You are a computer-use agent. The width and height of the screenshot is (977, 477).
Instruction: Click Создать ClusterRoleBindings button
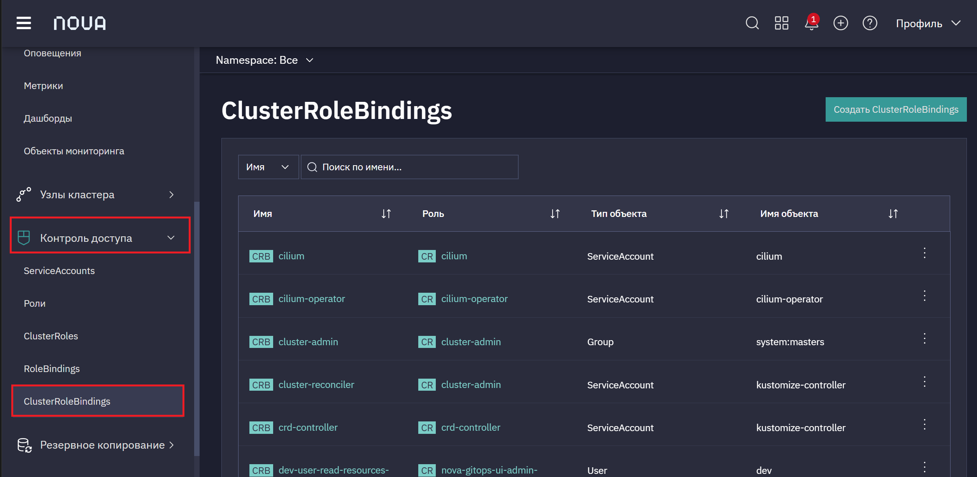[x=896, y=109]
